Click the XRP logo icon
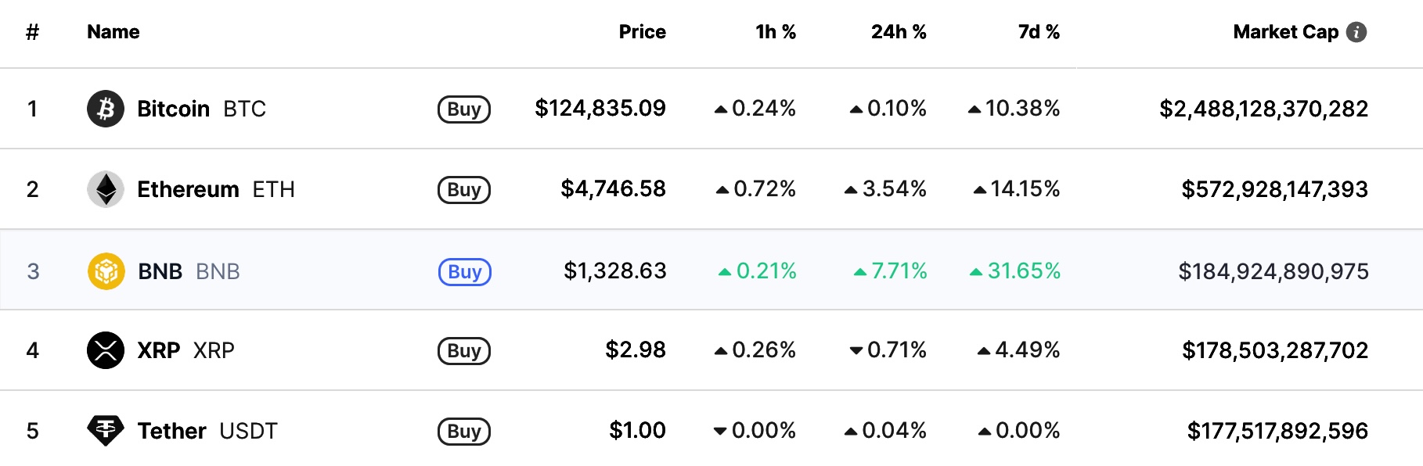This screenshot has width=1423, height=466. click(106, 350)
